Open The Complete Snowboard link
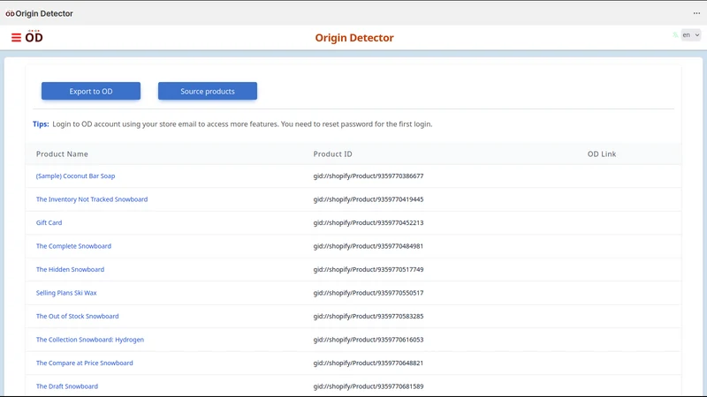 point(73,246)
